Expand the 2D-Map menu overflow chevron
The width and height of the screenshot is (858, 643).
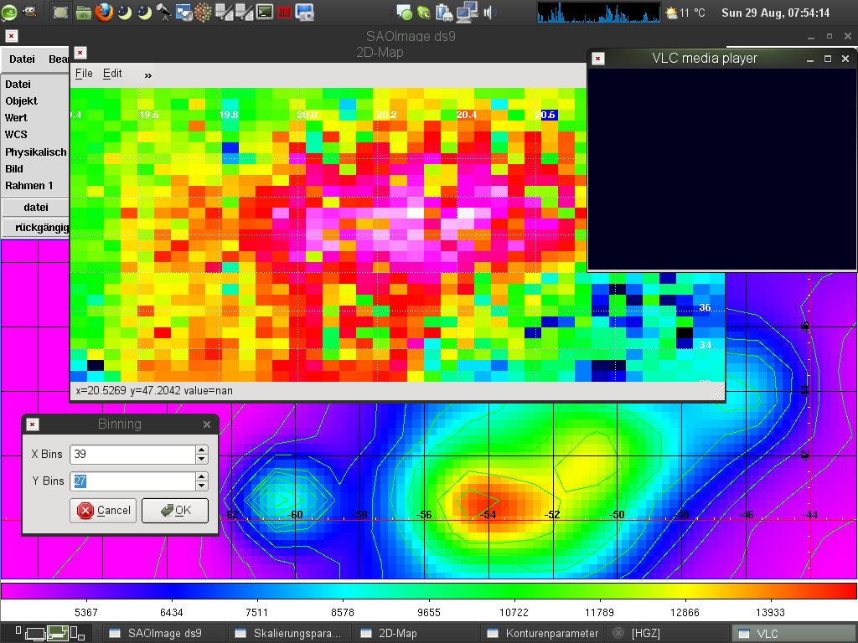pyautogui.click(x=148, y=75)
